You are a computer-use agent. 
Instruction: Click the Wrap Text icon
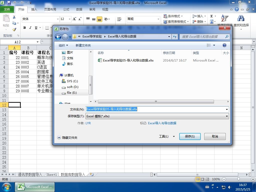click(119, 19)
